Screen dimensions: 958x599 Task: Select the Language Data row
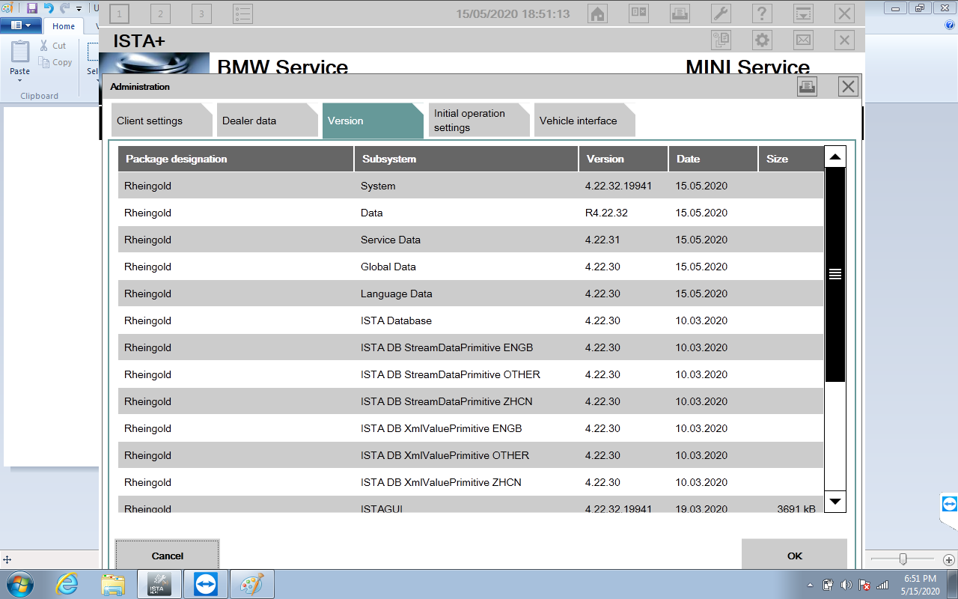tap(471, 294)
